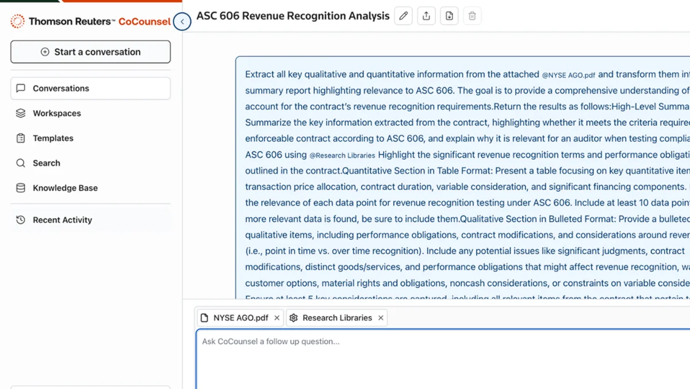Select the share/export icon in the header
690x389 pixels.
[426, 16]
